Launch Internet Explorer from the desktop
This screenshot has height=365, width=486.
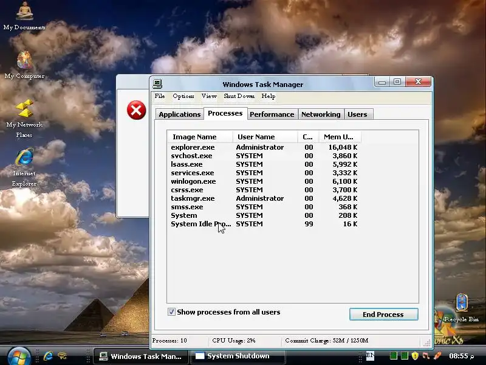point(24,168)
